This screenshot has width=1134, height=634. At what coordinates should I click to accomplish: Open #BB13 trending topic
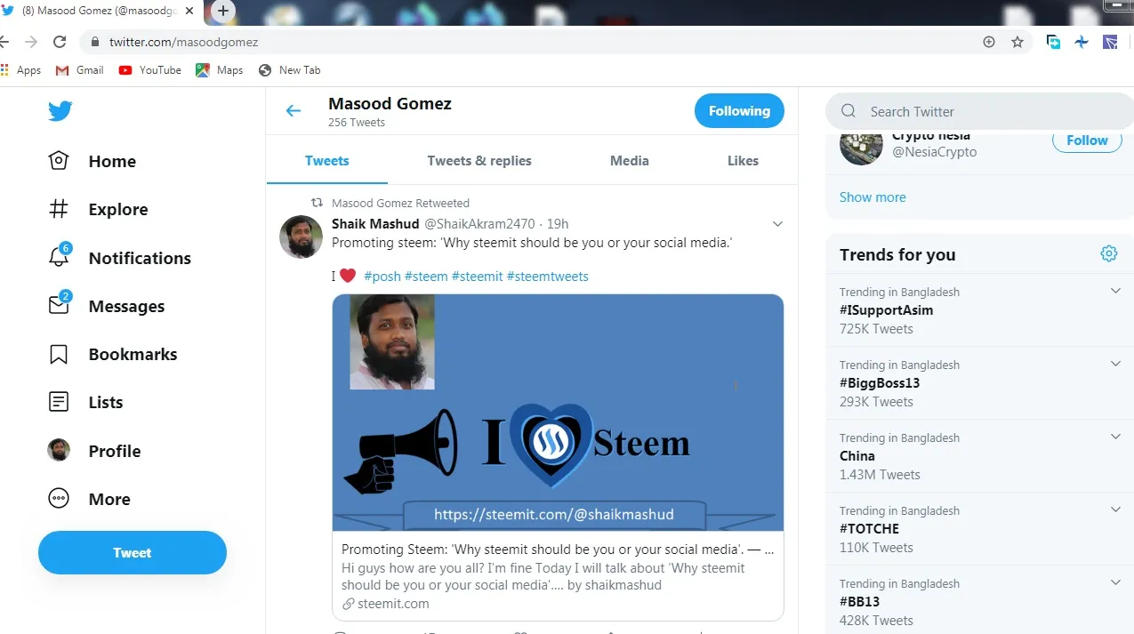(860, 602)
